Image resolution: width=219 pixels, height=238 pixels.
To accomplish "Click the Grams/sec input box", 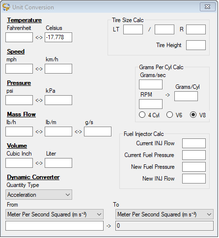I will 151,84.
